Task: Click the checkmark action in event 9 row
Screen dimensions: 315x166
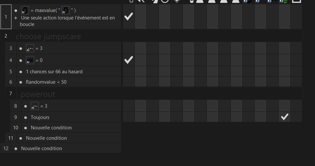Action: coord(285,117)
